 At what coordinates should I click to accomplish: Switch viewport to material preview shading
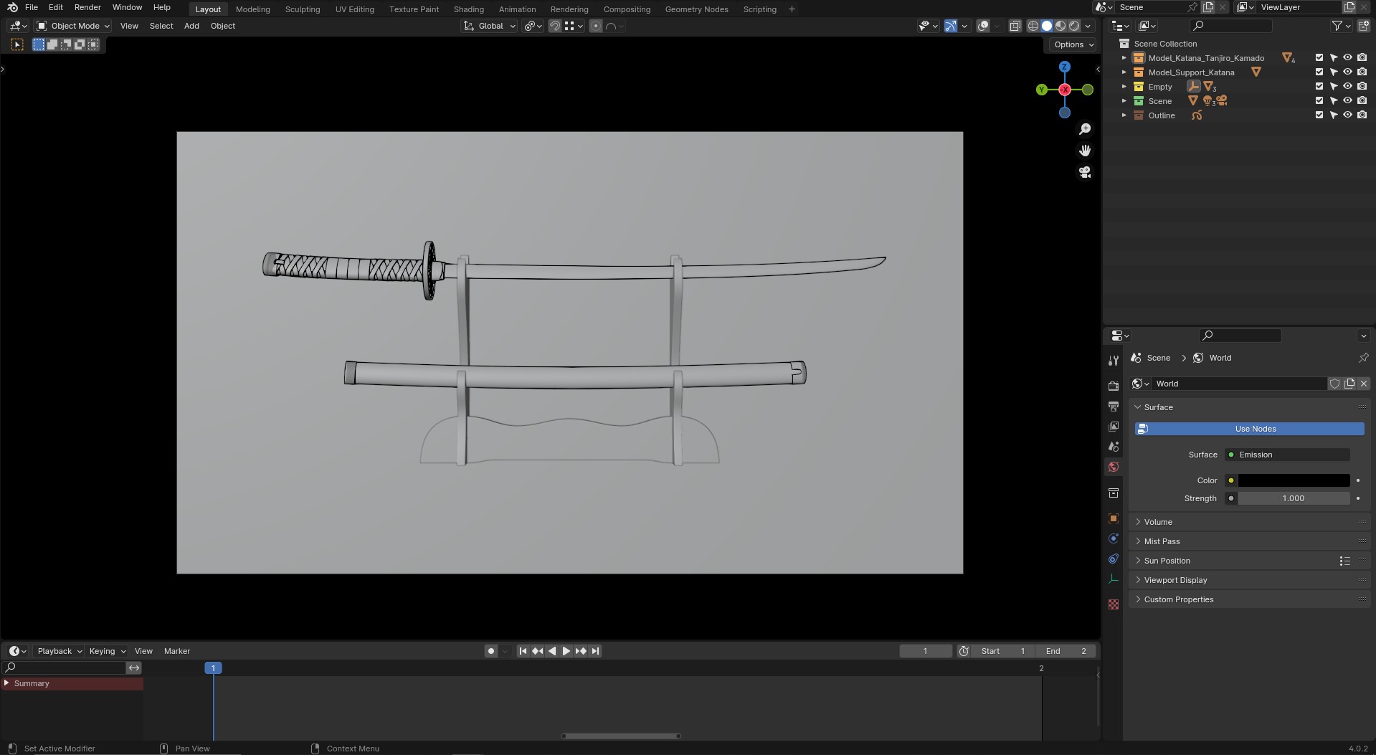1061,26
